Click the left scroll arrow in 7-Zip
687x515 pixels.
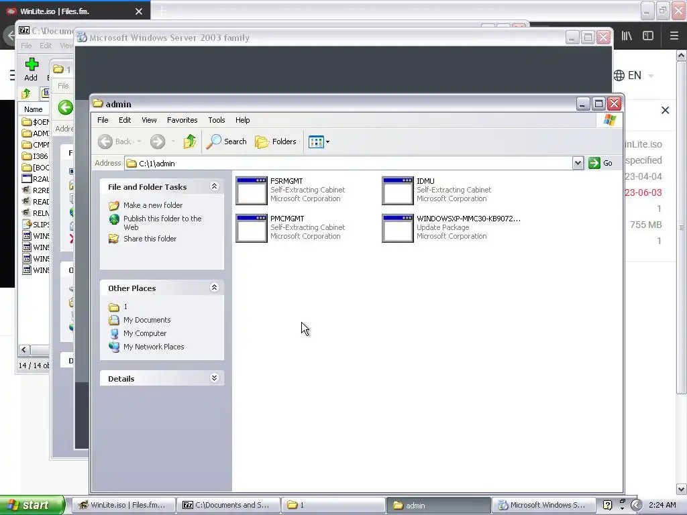point(24,350)
